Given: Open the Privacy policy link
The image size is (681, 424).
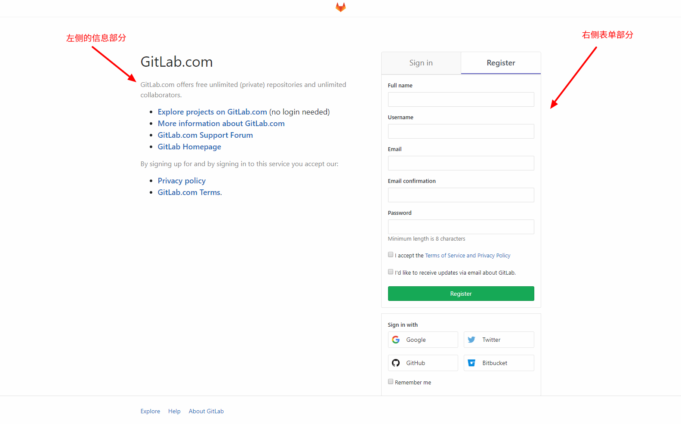Looking at the screenshot, I should click(182, 181).
